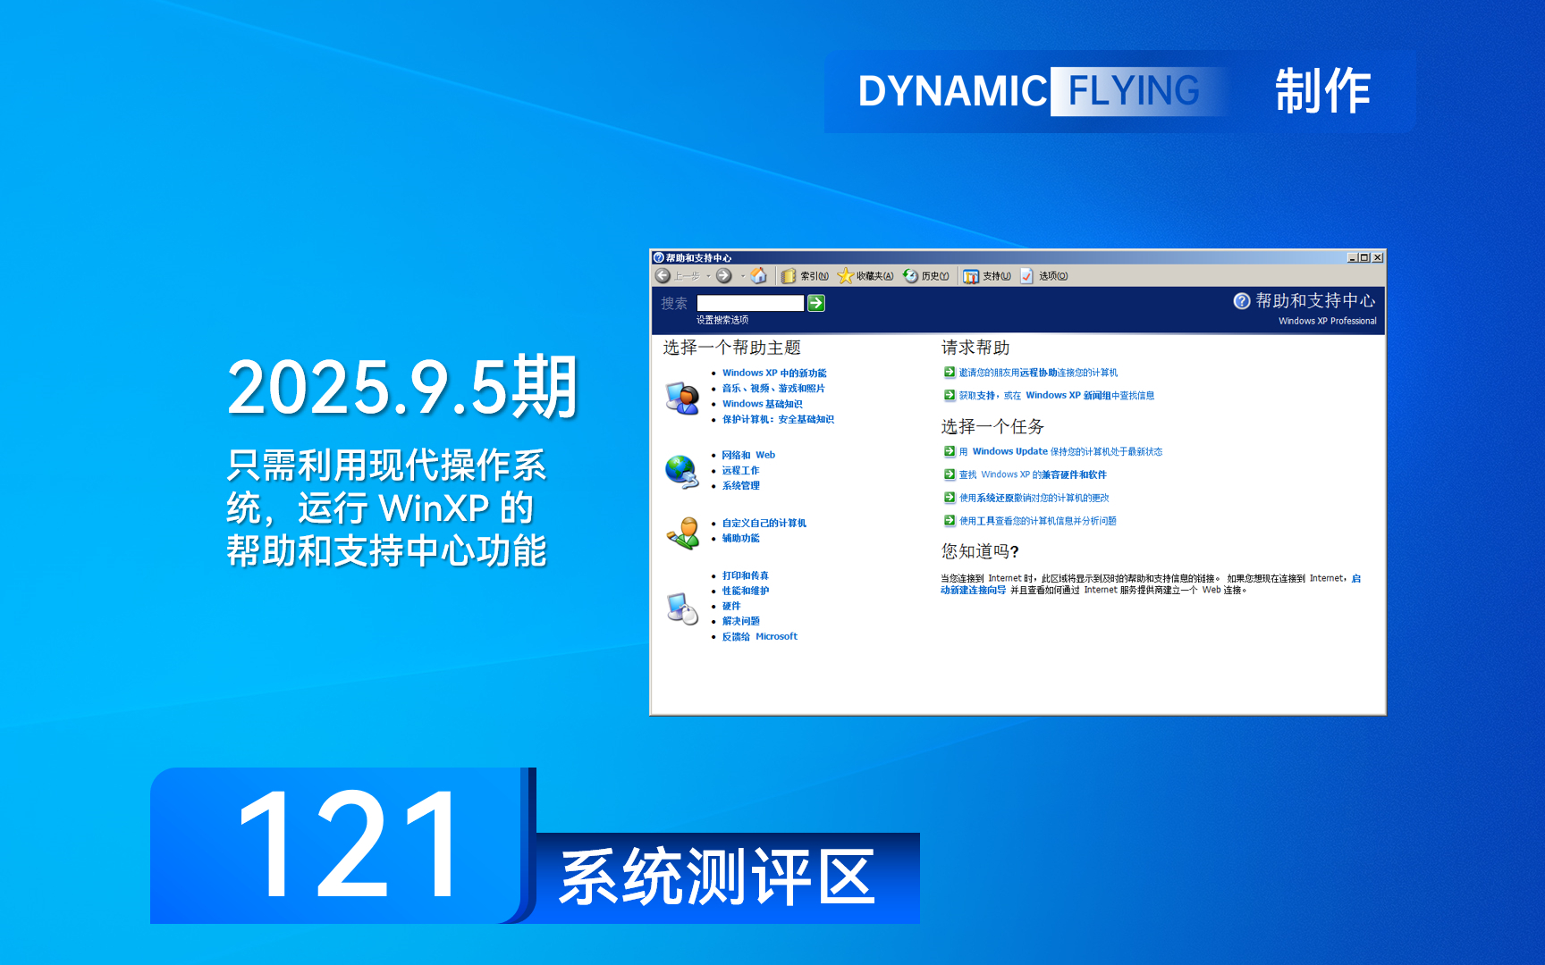Go to the Home page icon

tap(758, 275)
